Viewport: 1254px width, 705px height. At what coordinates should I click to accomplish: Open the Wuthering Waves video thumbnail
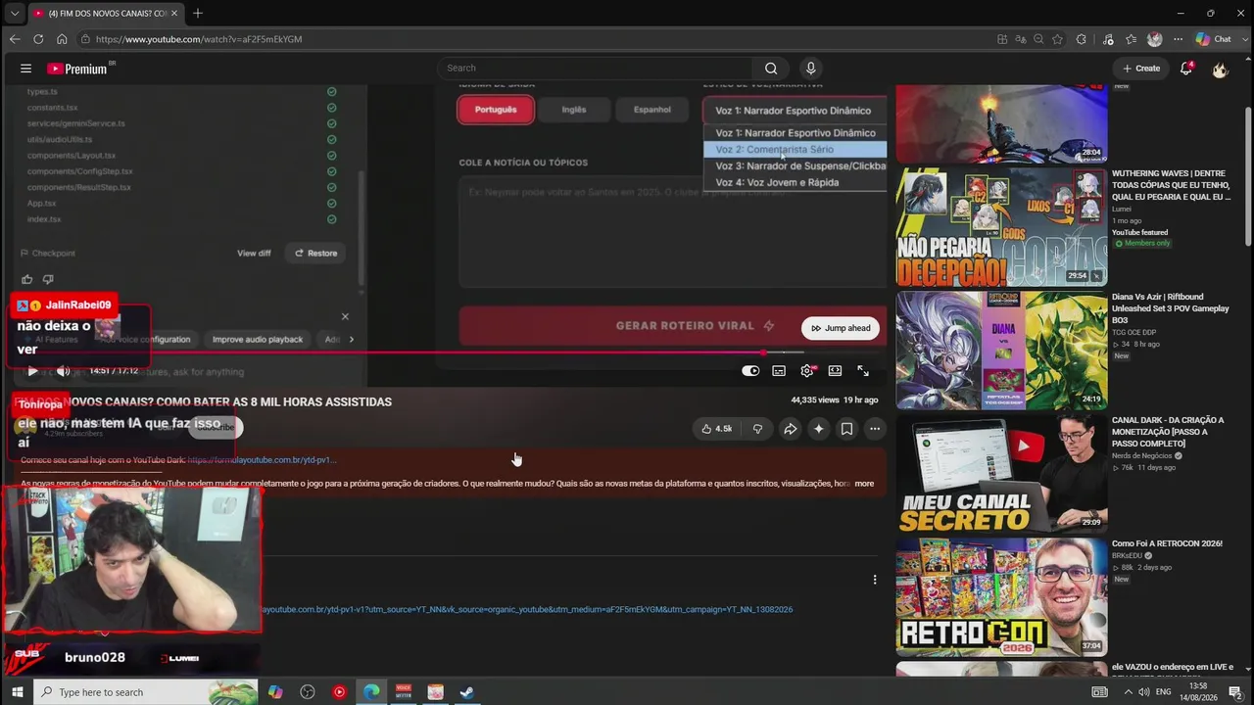click(x=1001, y=226)
